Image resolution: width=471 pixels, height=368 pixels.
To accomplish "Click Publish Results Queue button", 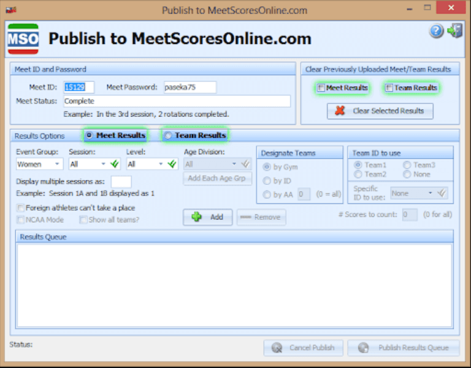I will (404, 348).
